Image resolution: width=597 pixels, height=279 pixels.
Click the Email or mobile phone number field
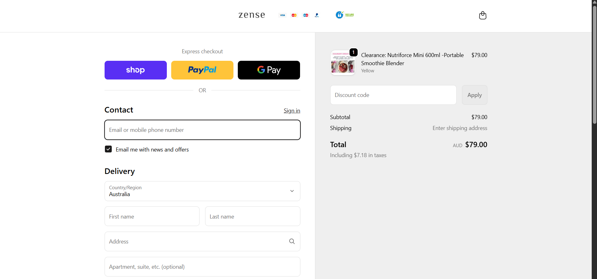click(x=202, y=130)
